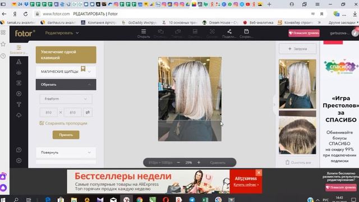Open the Frames icon in sidebar
359x202 pixels.
coord(19,83)
